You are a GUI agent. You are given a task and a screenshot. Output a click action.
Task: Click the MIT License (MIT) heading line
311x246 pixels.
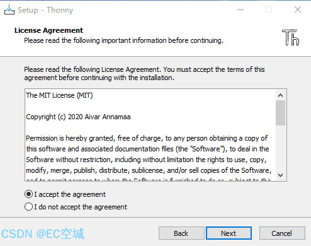[x=59, y=95]
